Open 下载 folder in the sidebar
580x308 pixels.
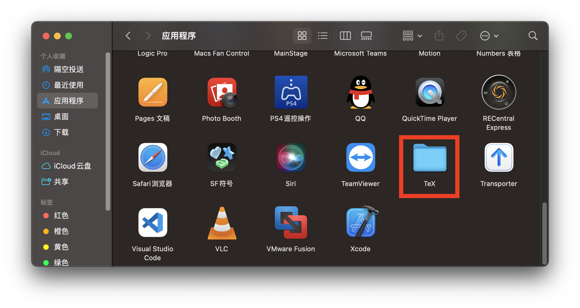click(67, 132)
